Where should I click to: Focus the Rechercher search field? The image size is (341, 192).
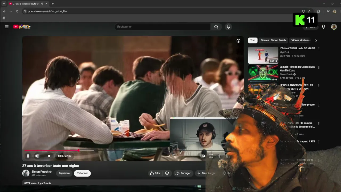pyautogui.click(x=163, y=27)
